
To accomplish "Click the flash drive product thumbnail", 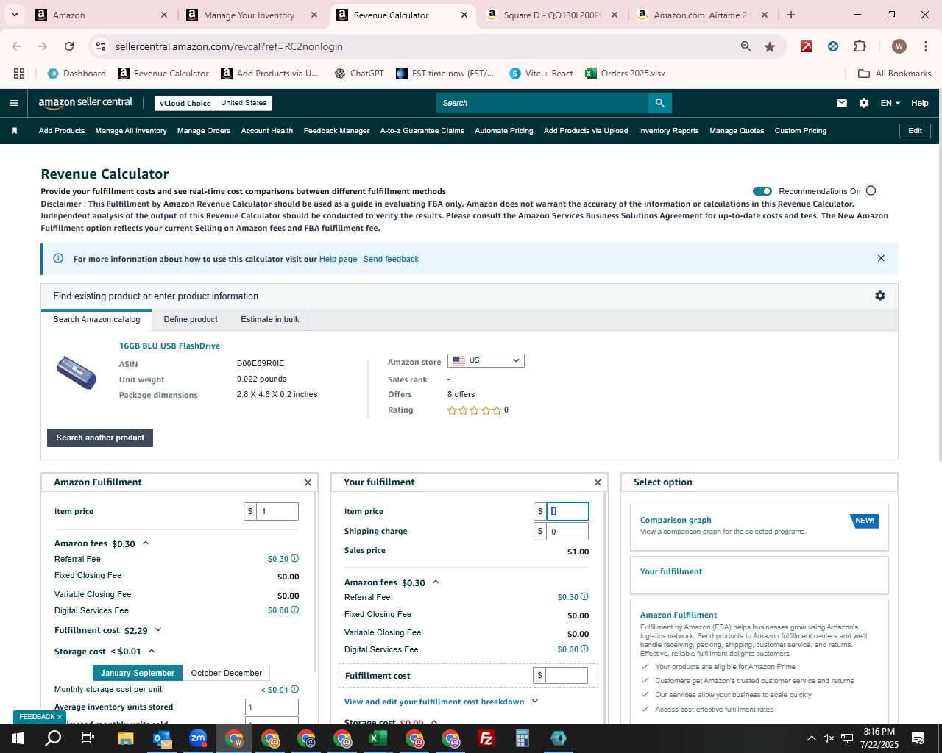I will (x=77, y=372).
